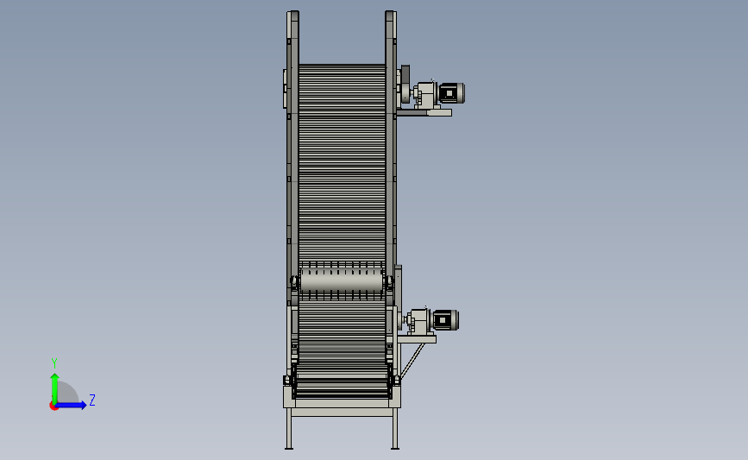Click the "Y" axis label
This screenshot has height=460, width=748.
54,363
